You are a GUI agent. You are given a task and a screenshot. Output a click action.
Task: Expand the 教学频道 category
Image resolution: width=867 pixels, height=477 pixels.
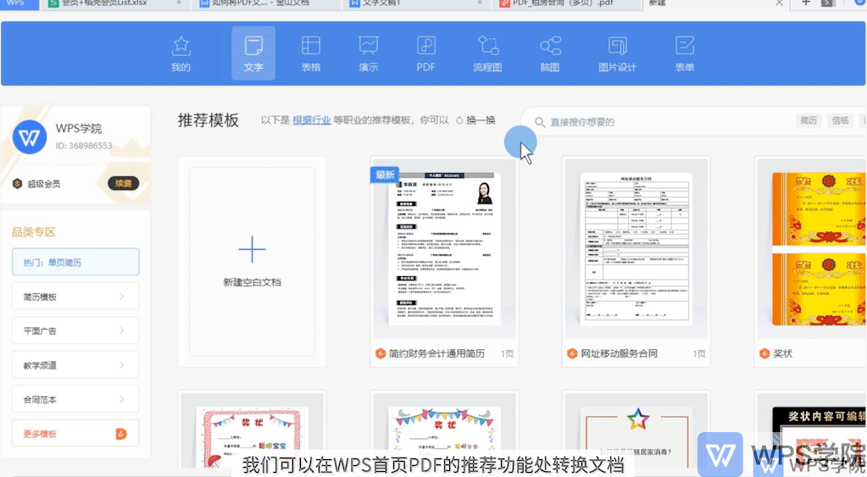click(75, 365)
